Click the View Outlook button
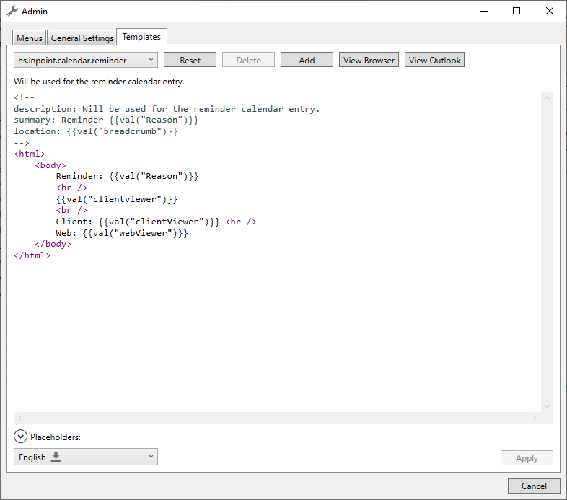The width and height of the screenshot is (567, 500). point(434,60)
